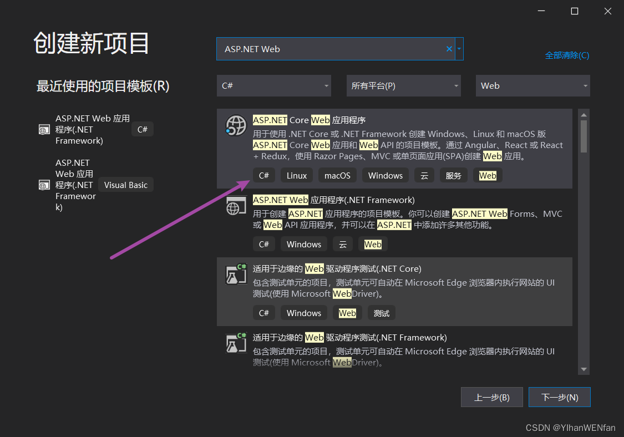The width and height of the screenshot is (624, 437).
Task: Open the C# language filter dropdown
Action: pos(274,85)
